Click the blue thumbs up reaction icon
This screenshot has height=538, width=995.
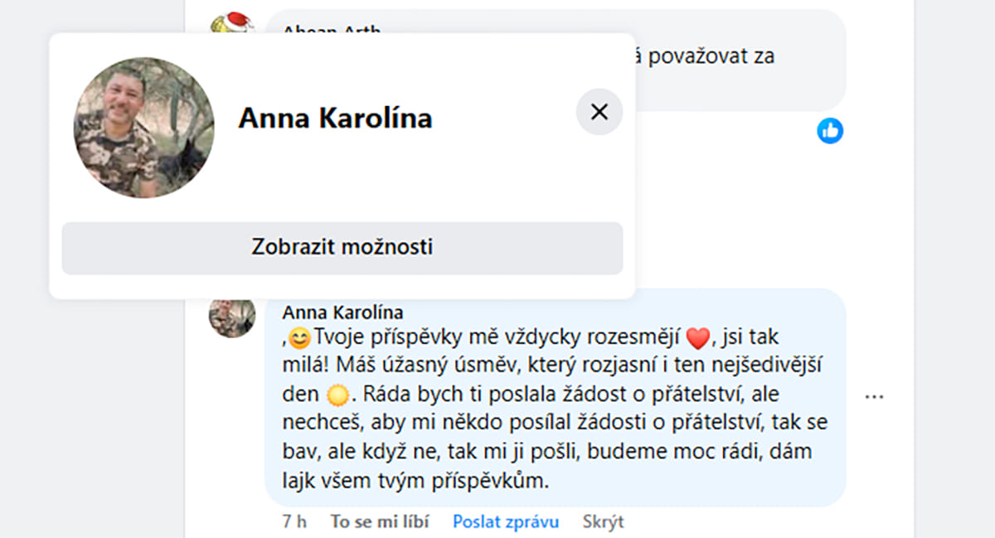[832, 131]
